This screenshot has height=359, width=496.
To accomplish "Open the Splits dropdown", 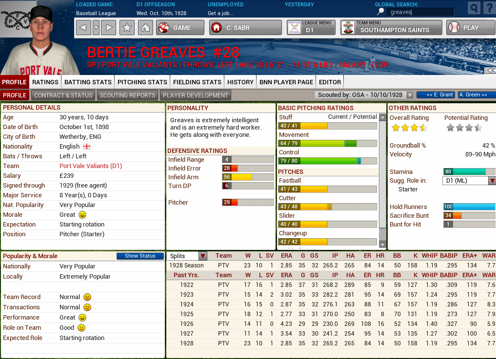I will (x=203, y=255).
